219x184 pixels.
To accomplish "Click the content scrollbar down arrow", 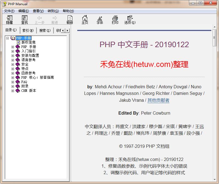I will tap(214, 180).
